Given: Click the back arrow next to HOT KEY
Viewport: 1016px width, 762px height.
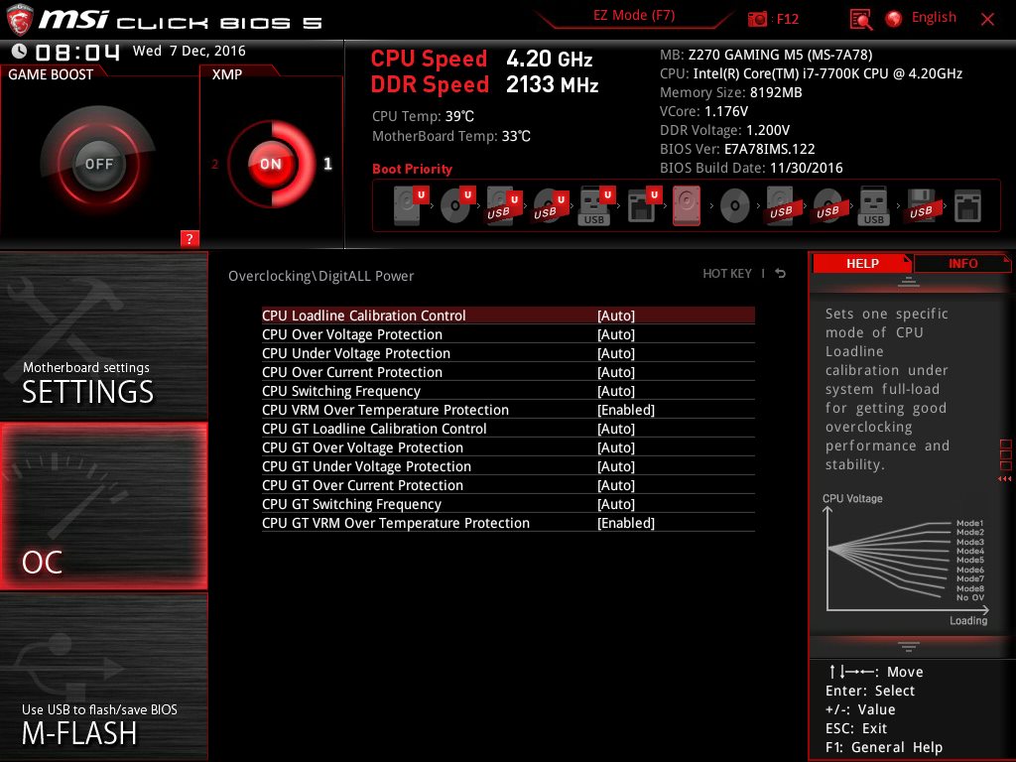Looking at the screenshot, I should coord(780,274).
